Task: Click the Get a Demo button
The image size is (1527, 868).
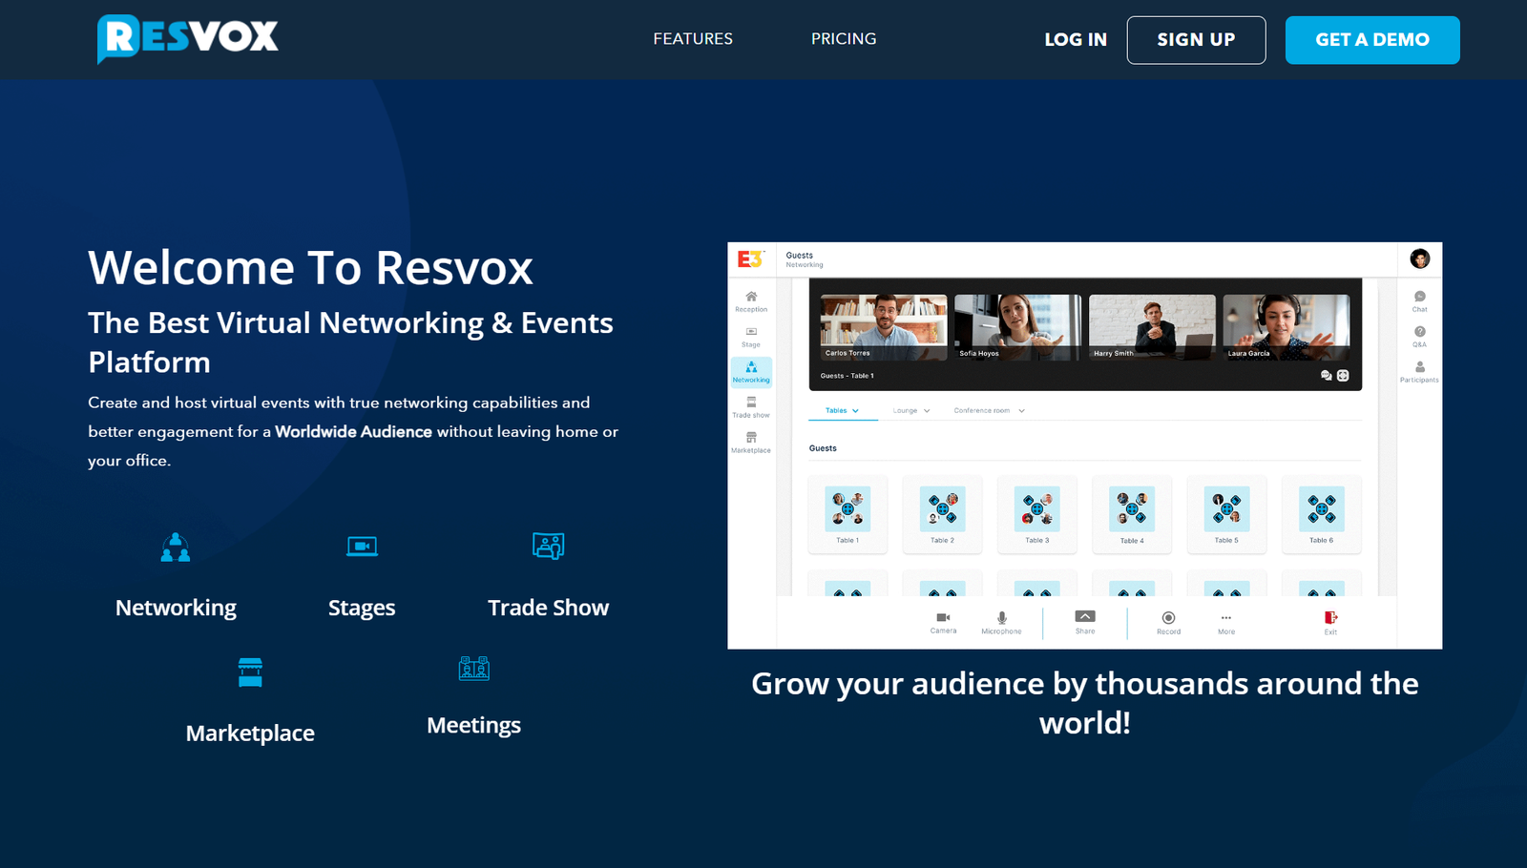Action: coord(1372,40)
